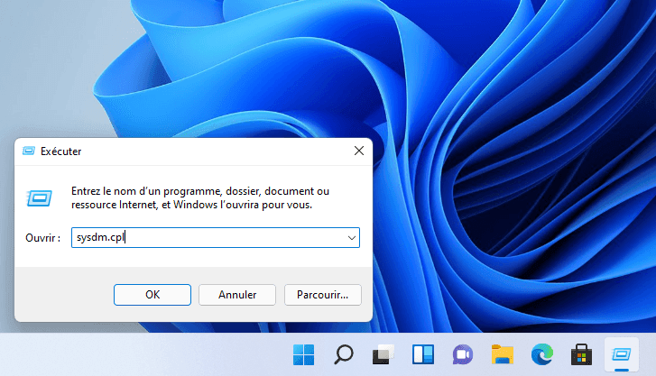The image size is (656, 376).
Task: Click the "Exécuter" window title text
Action: [x=61, y=151]
